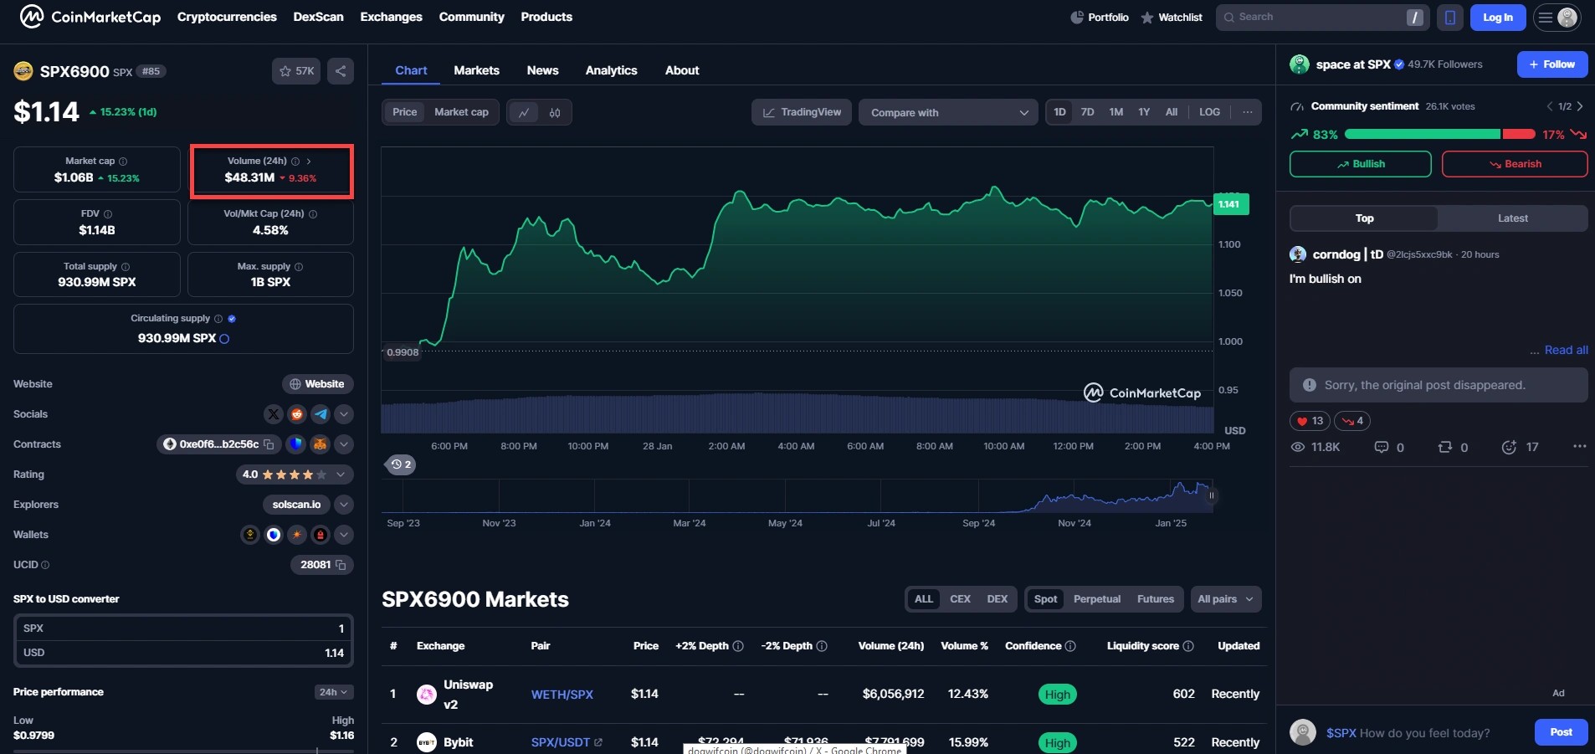Switch to candlestick chart icon

tap(555, 112)
